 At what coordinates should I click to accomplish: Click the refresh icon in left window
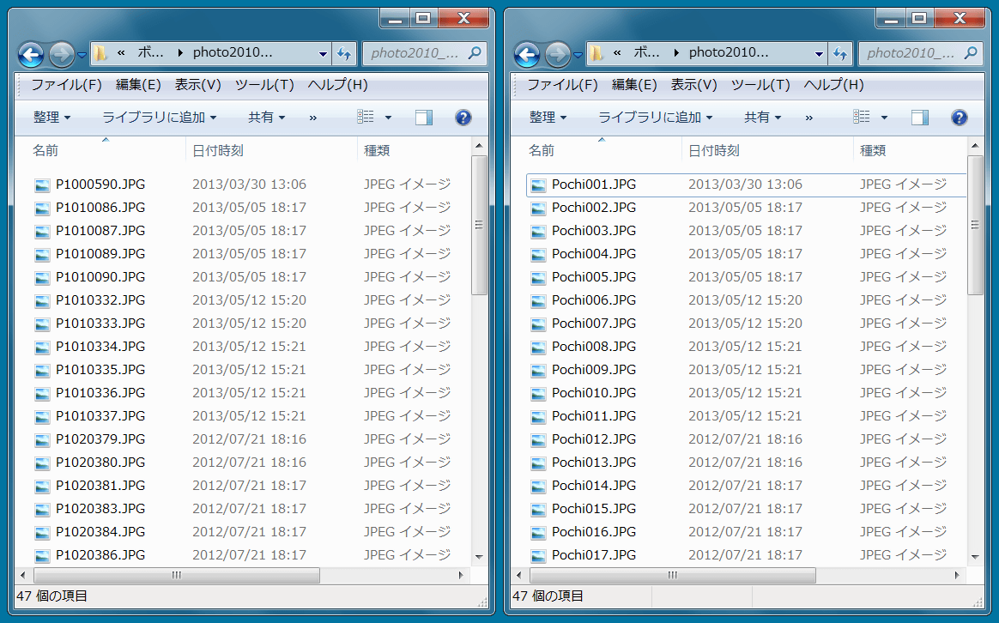click(344, 53)
